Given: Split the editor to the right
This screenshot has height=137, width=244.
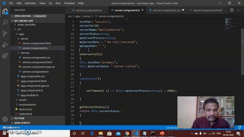Looking at the screenshot, I should pos(232,10).
